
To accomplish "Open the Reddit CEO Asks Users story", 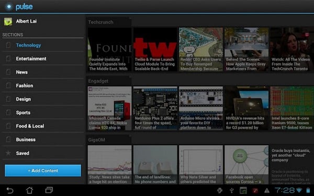I will point(201,50).
